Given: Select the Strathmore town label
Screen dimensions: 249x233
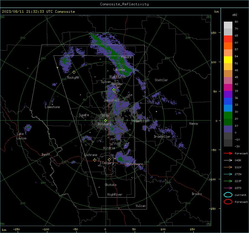Looking at the screenshot, I should pyautogui.click(x=134, y=164).
